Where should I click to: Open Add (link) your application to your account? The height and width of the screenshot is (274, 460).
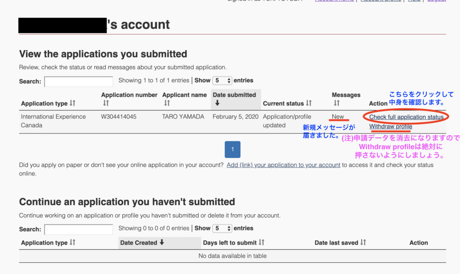[x=283, y=165]
